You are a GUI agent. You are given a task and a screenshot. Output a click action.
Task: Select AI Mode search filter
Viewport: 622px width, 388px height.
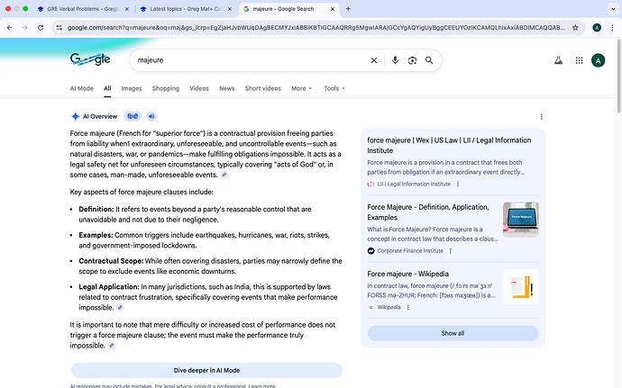pyautogui.click(x=82, y=88)
